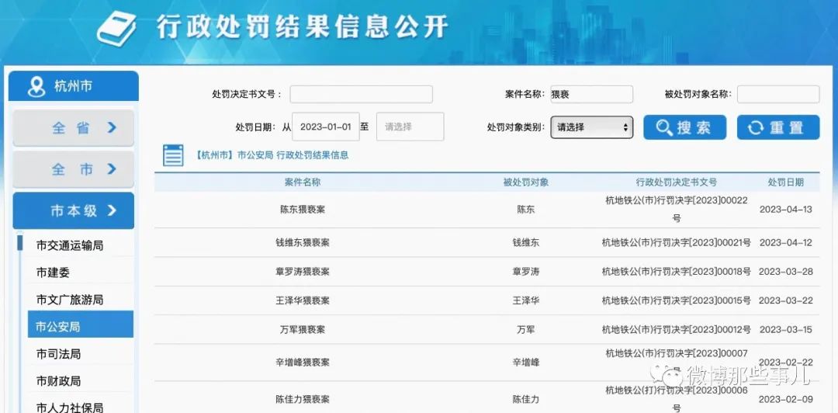The width and height of the screenshot is (838, 413).
Task: Click the 处罚决定书文号 input field
Action: (x=361, y=94)
